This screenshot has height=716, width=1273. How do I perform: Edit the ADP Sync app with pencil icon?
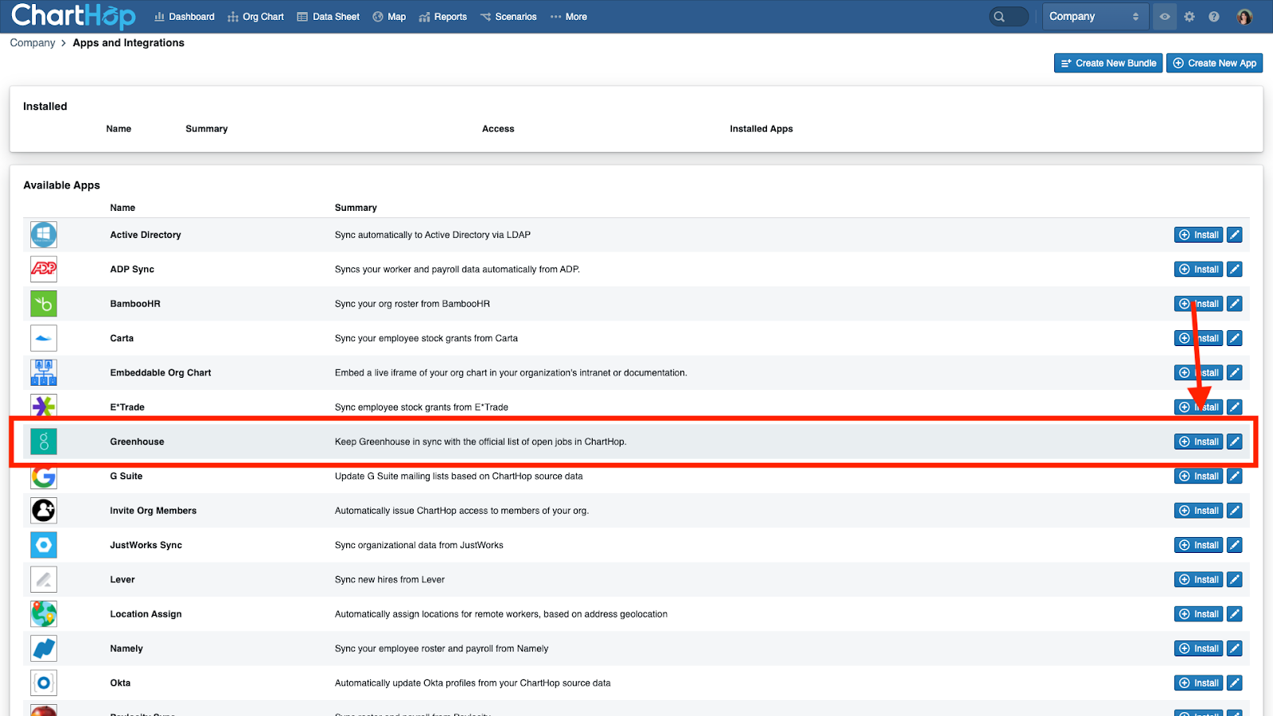point(1235,269)
